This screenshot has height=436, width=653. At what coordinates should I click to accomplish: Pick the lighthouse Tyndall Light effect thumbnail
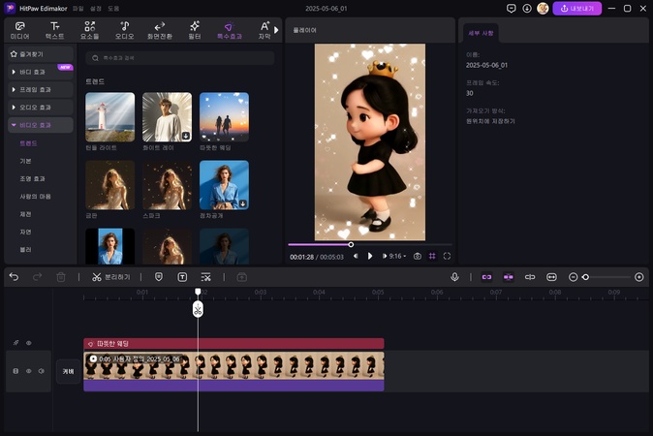pos(109,117)
